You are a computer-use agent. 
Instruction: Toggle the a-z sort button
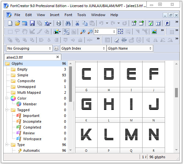(x=56, y=48)
